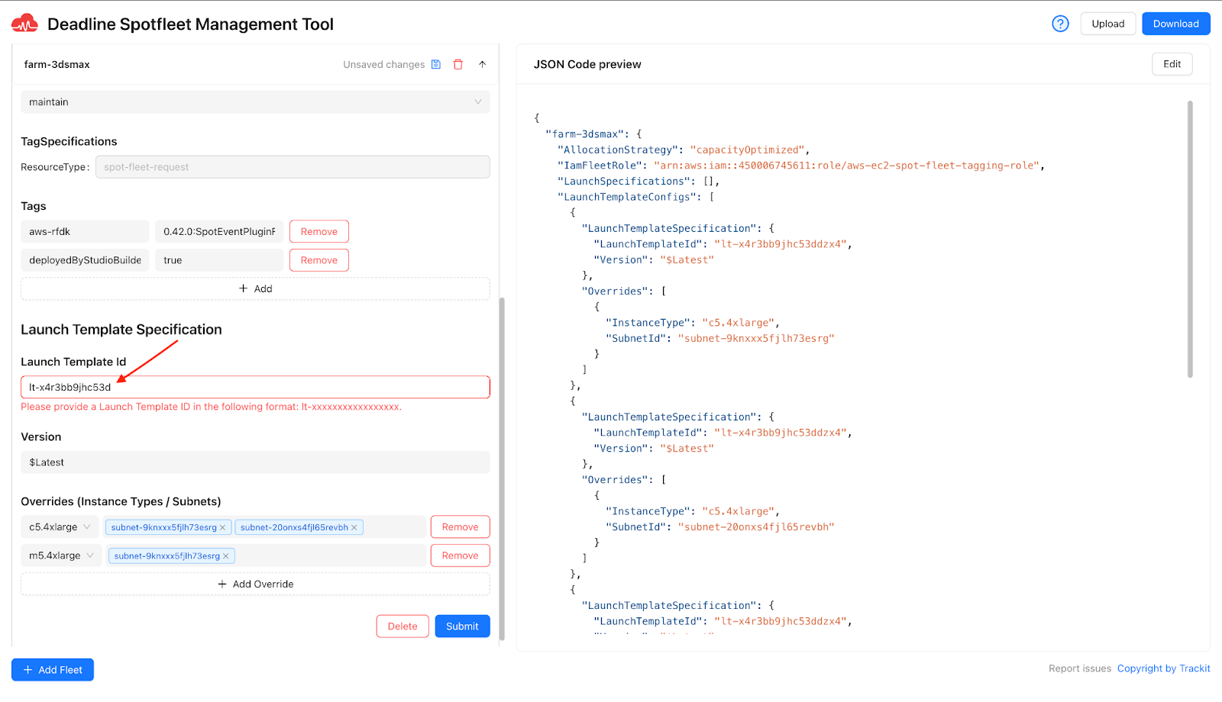Viewport: 1222px width, 702px height.
Task: Edit the aws-rfdk tag key field
Action: coord(85,232)
